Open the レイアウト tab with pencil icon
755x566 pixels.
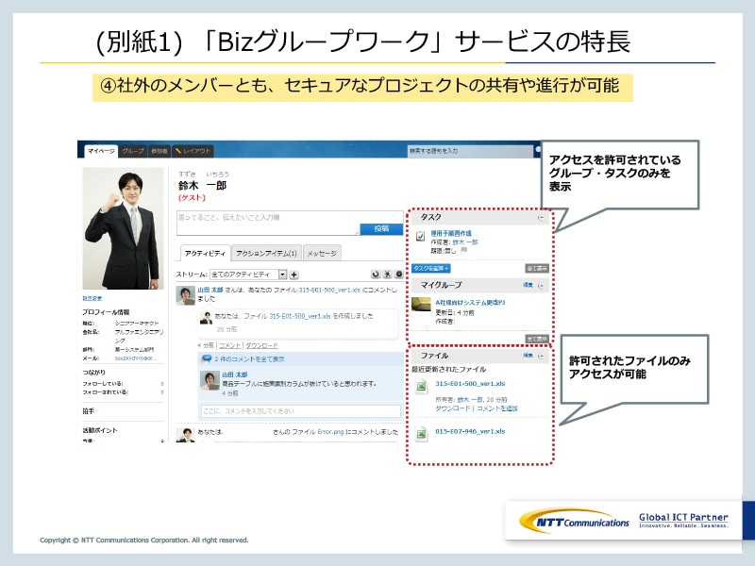[x=193, y=151]
